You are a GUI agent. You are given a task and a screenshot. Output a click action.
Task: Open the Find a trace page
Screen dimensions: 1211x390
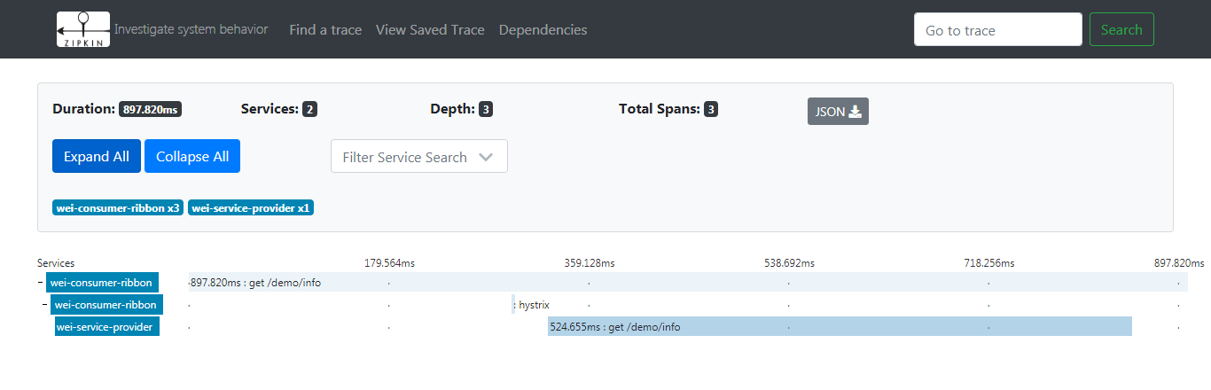[x=325, y=30]
